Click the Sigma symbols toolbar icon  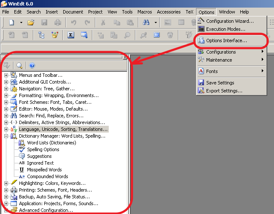pyautogui.click(x=71, y=35)
